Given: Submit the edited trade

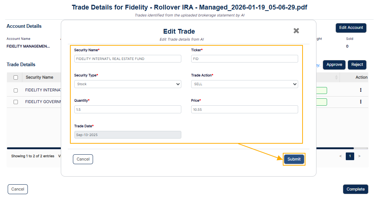Looking at the screenshot, I should (x=294, y=159).
